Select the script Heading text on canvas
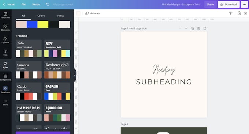 click(164, 70)
